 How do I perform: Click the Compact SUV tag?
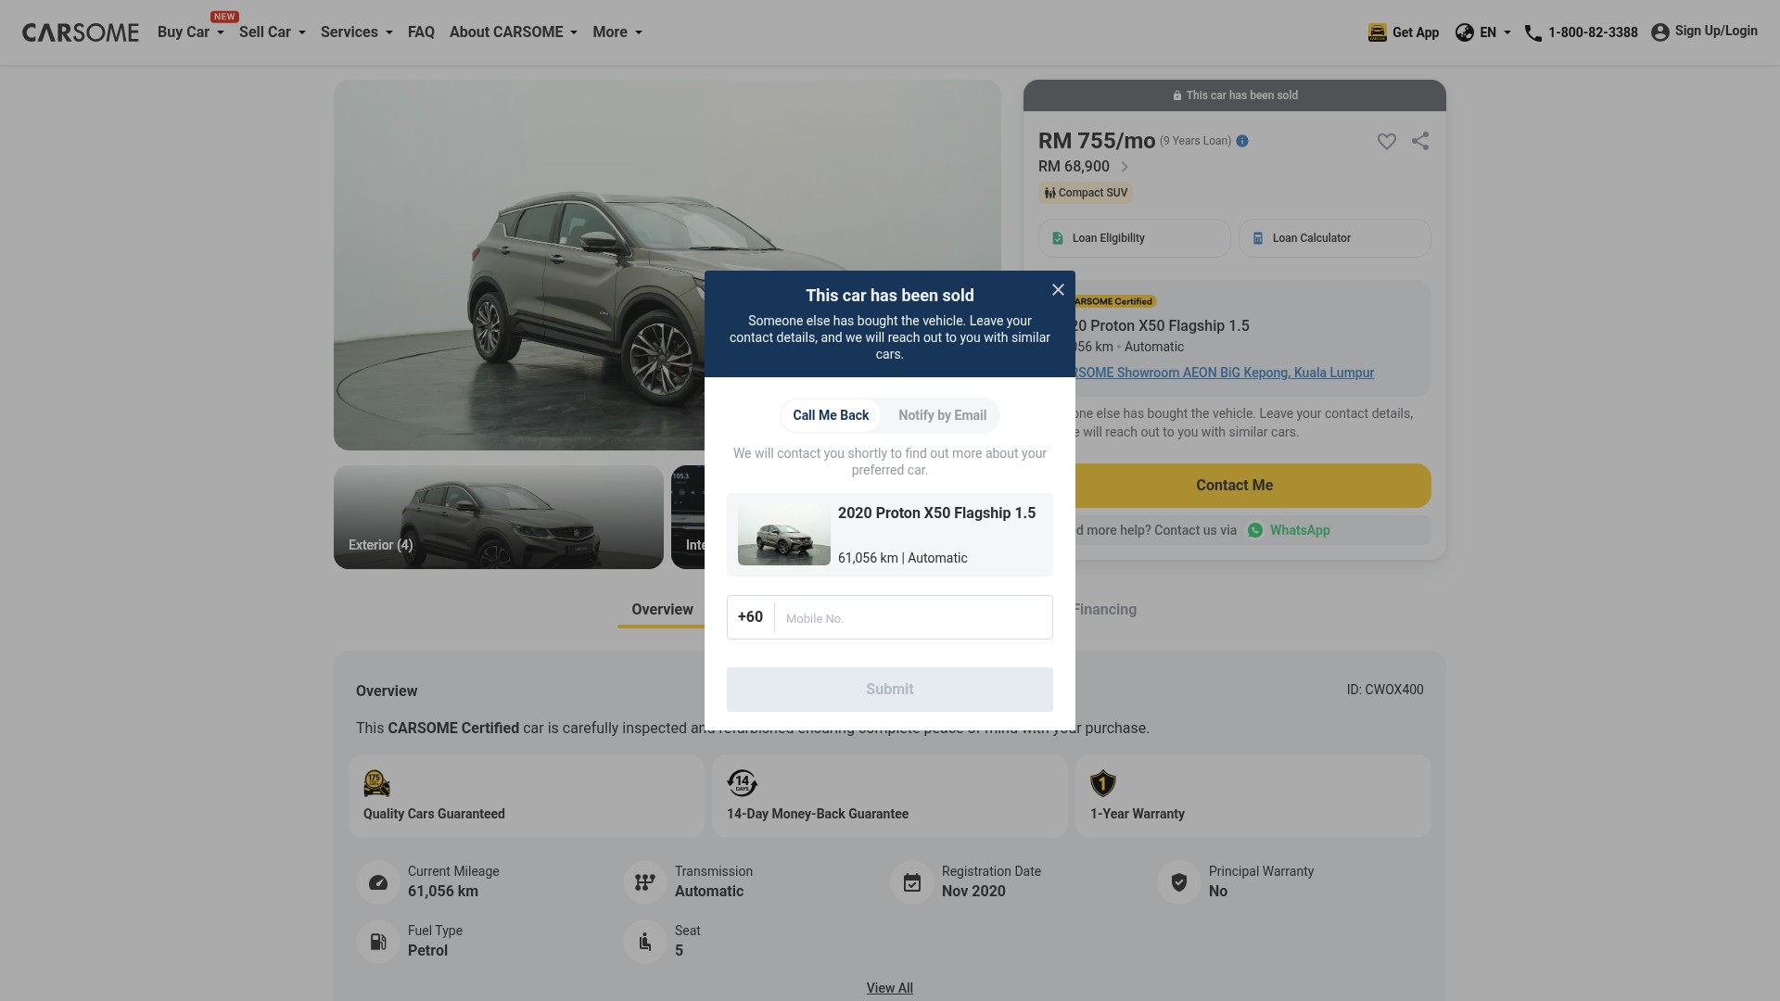point(1086,193)
